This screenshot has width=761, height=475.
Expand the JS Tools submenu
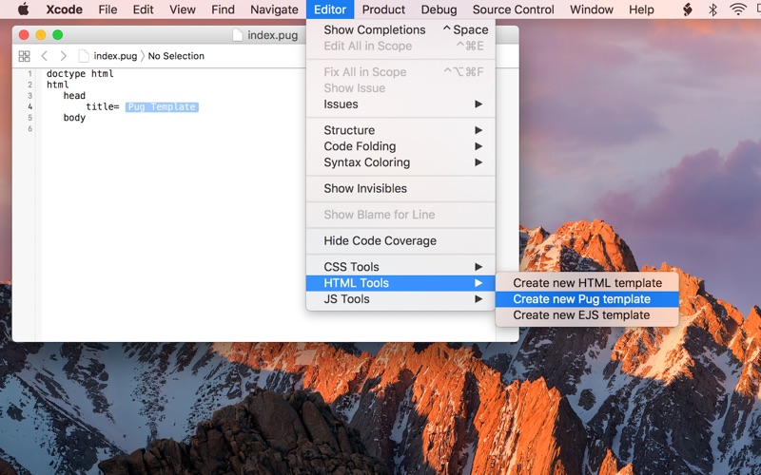(400, 299)
